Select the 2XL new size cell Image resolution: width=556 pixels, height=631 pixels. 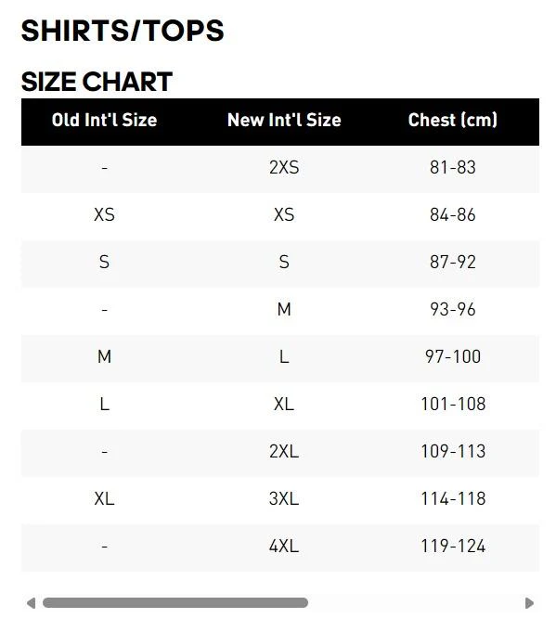click(284, 451)
